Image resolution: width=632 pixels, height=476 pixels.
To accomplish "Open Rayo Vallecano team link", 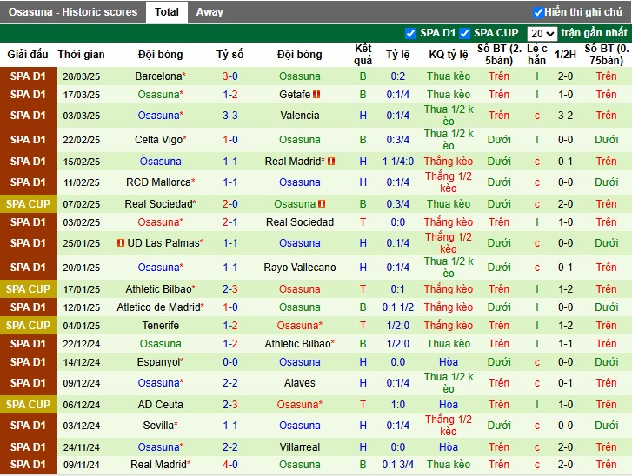I will [x=299, y=268].
